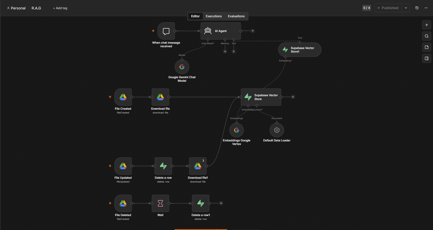Image resolution: width=433 pixels, height=230 pixels.
Task: Open the Wait hourglass node
Action: [160, 203]
